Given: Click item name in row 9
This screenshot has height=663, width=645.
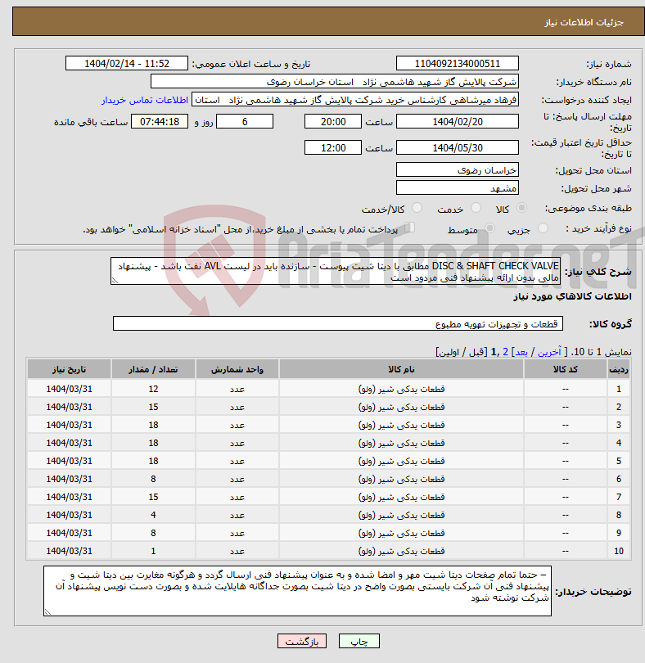Looking at the screenshot, I should 401,533.
